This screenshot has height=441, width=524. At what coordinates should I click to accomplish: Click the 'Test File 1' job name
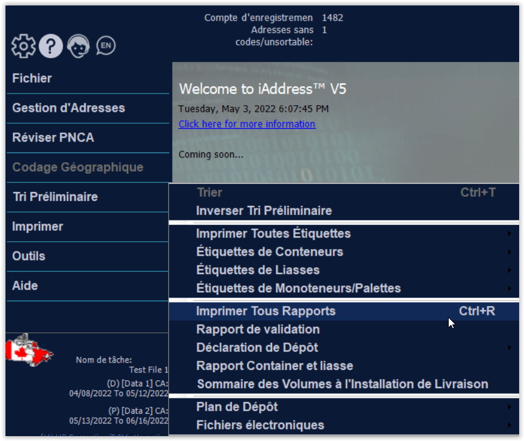pos(149,370)
